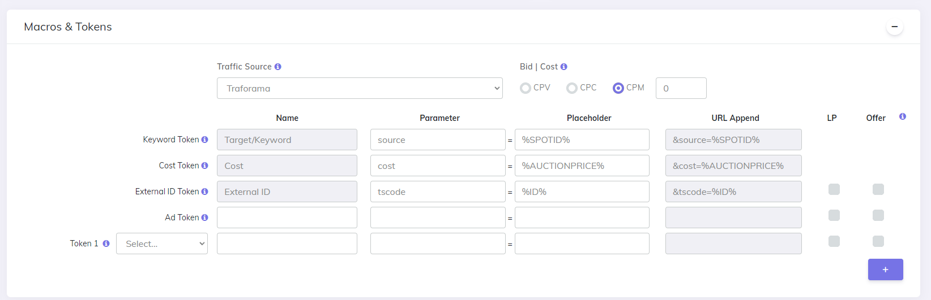Focus the Ad Token placeholder field
This screenshot has height=300, width=931.
(x=582, y=218)
